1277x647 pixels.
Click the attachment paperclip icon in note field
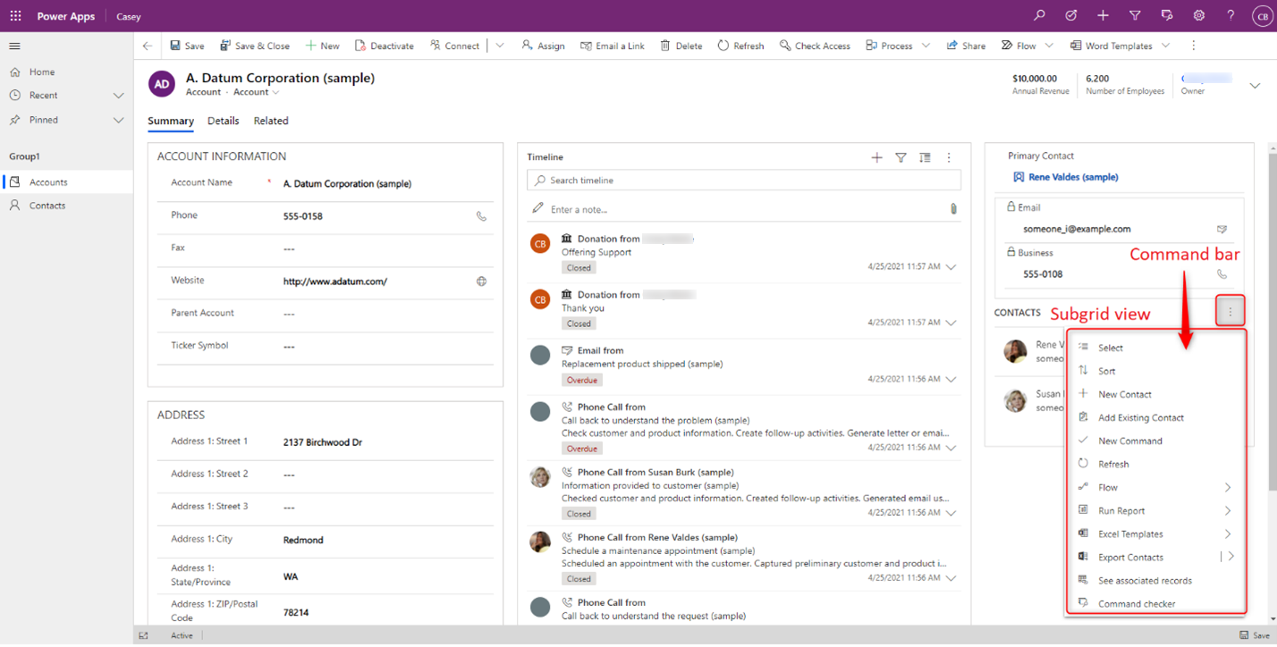[x=953, y=209]
